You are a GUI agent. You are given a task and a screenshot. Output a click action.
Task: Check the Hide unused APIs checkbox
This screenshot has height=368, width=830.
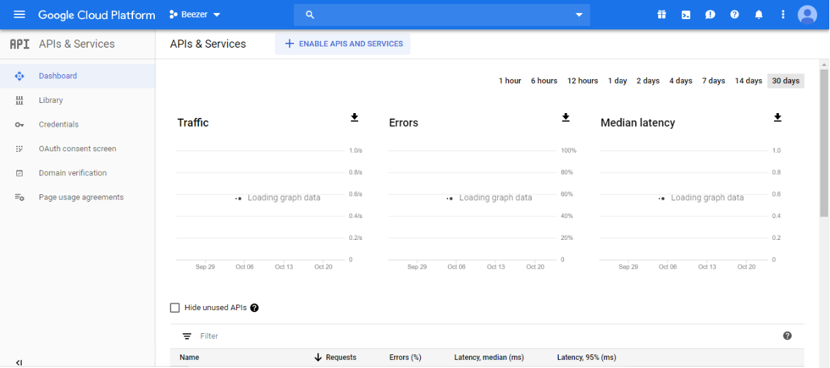point(175,308)
